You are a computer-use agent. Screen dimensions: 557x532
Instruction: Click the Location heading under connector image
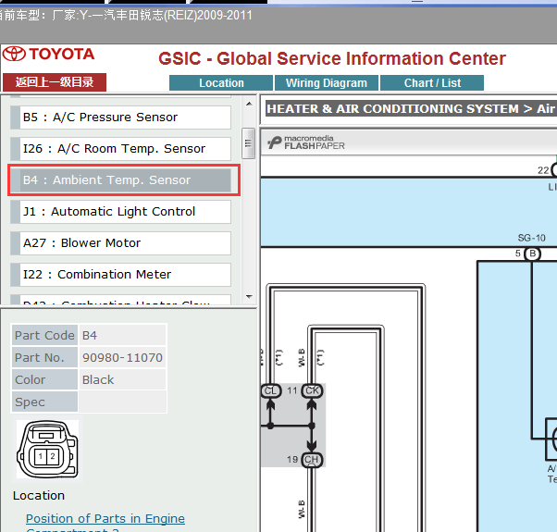tap(39, 495)
